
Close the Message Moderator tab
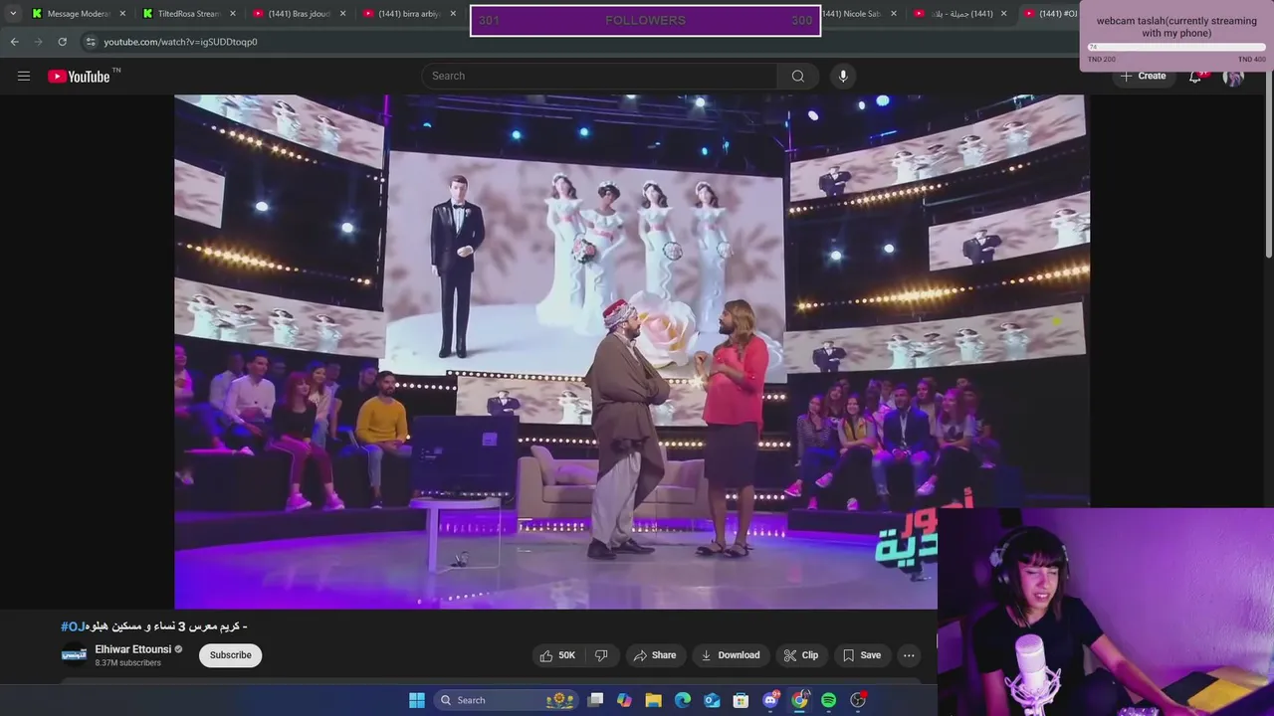(122, 14)
